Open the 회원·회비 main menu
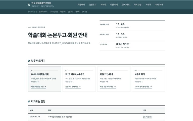This screenshot has height=121, width=193. 114,5
